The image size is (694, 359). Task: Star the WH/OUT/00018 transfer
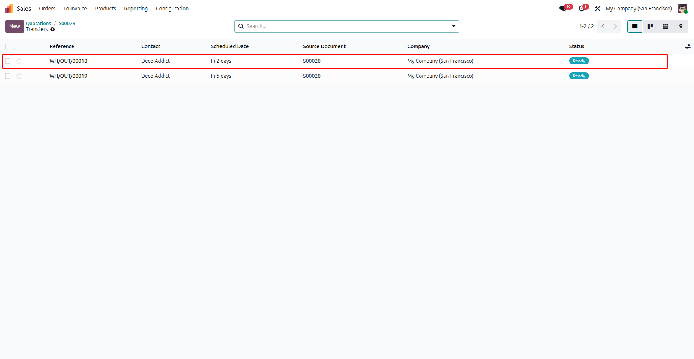pyautogui.click(x=19, y=61)
